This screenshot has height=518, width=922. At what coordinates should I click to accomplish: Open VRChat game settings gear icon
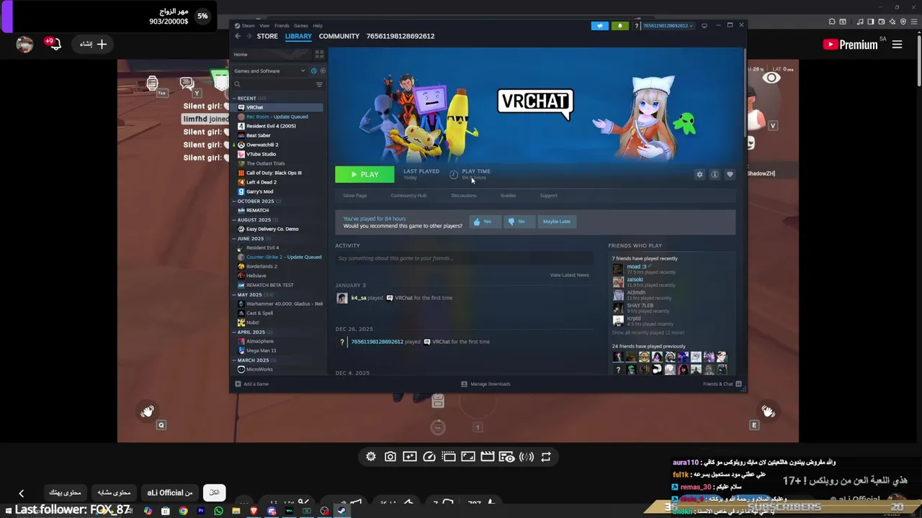coord(699,174)
